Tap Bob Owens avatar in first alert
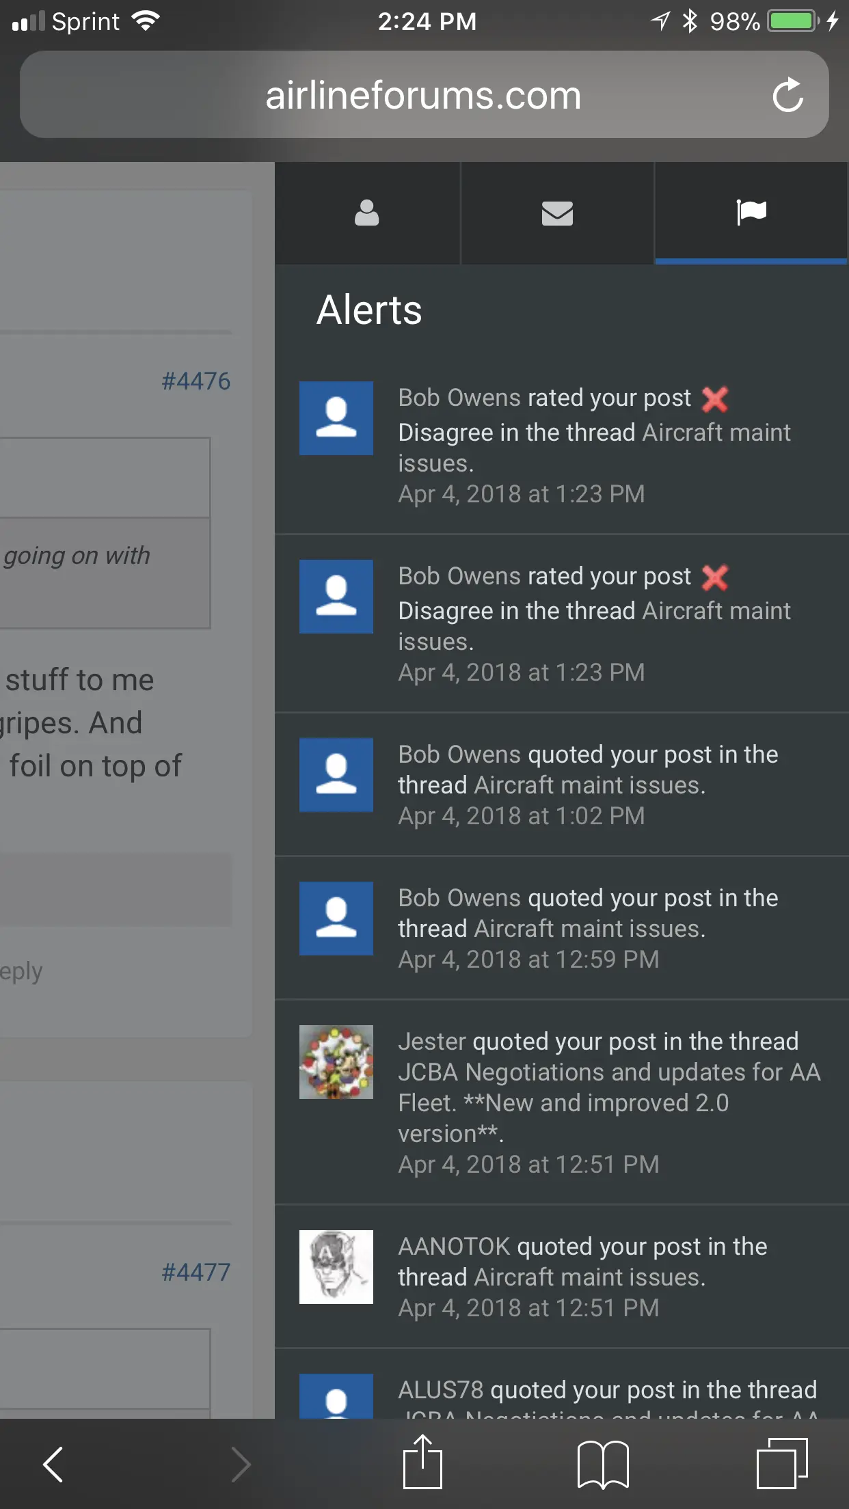 click(x=336, y=418)
